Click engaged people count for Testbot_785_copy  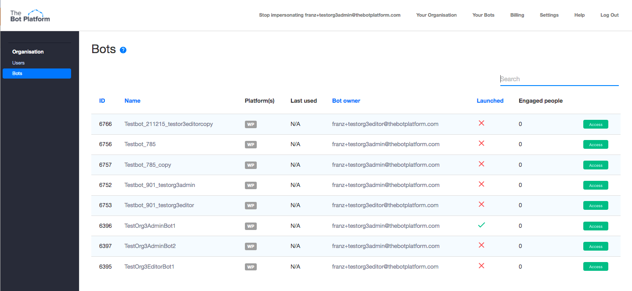point(521,165)
